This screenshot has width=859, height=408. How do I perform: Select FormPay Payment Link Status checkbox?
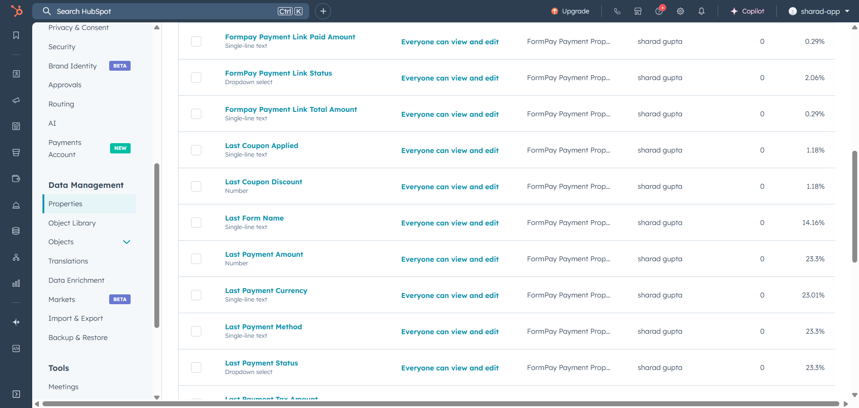pos(196,78)
